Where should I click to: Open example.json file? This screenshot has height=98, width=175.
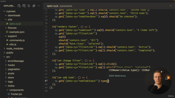coord(17,32)
